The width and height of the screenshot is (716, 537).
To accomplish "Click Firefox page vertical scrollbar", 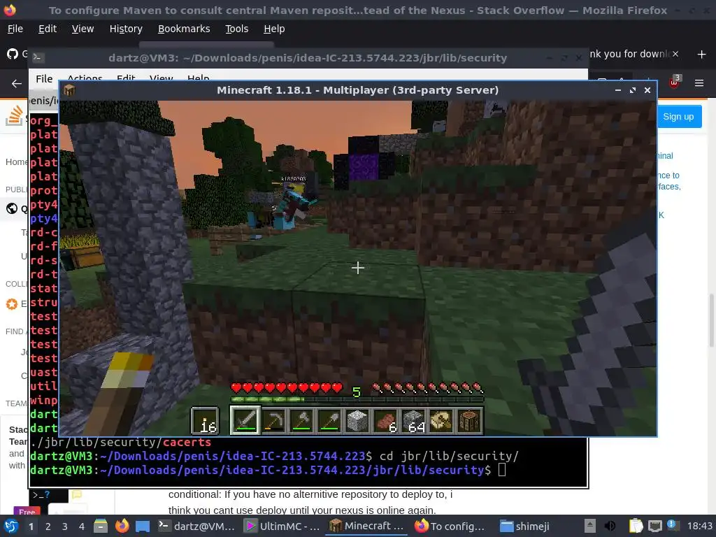I will [x=711, y=321].
